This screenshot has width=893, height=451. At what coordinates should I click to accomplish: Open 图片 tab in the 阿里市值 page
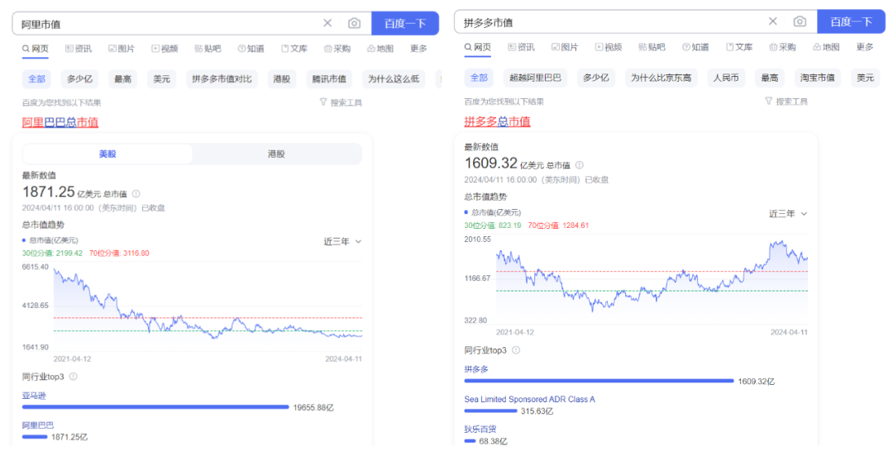122,49
